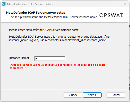The height and width of the screenshot is (102, 130).
Task: Click the "Instance Name:" label
Action: tap(19, 58)
